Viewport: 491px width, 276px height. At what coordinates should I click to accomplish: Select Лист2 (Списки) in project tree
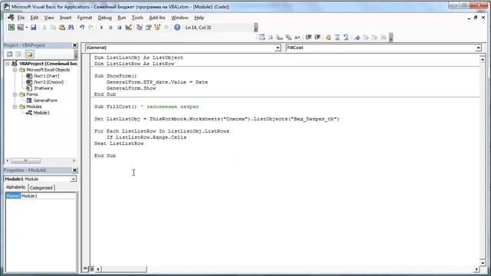coord(48,82)
